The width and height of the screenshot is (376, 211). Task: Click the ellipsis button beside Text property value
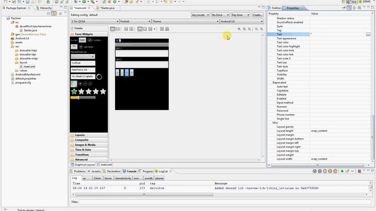(x=368, y=35)
